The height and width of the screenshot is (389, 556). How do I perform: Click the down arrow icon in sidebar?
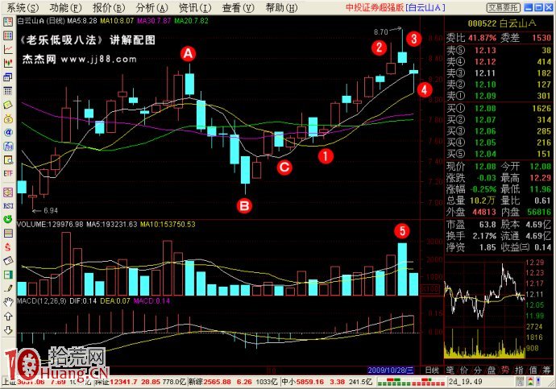[x=8, y=330]
